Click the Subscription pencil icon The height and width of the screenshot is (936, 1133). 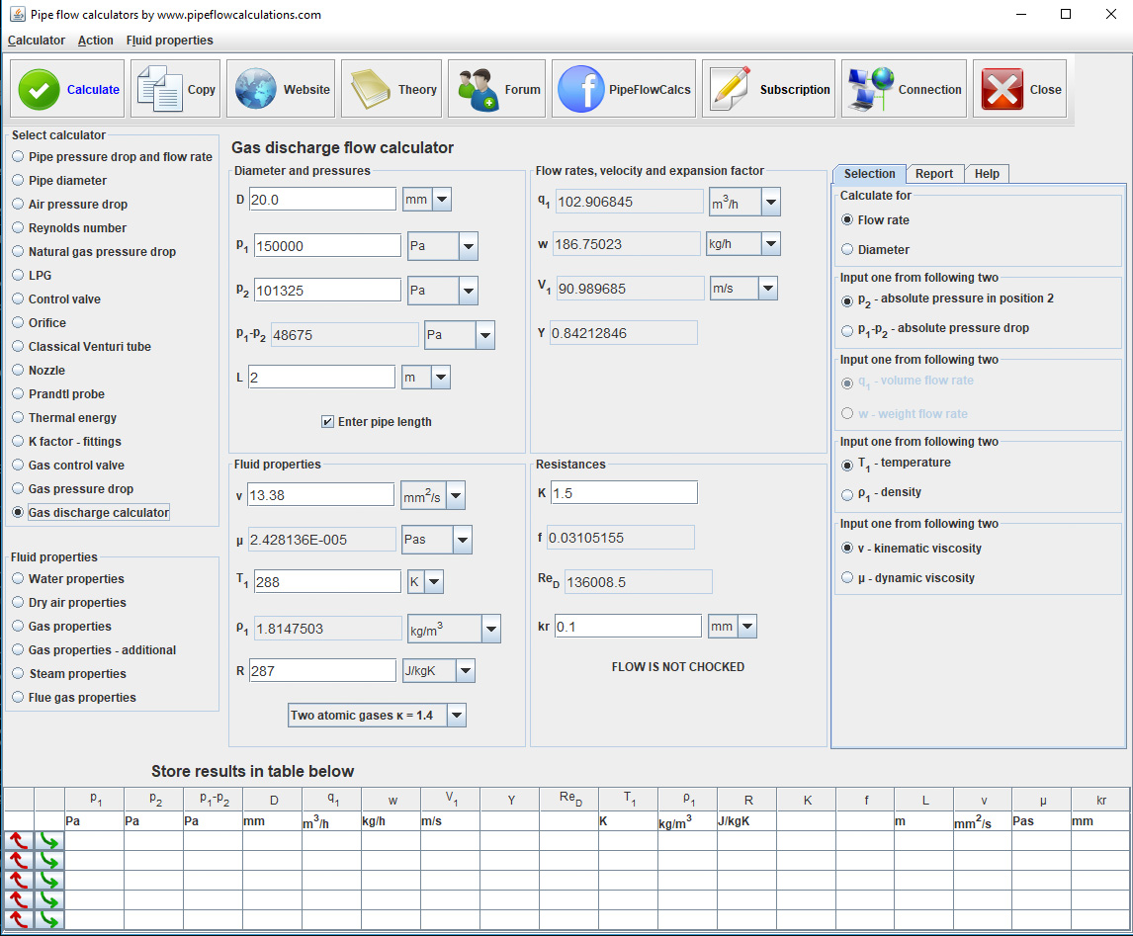point(730,89)
